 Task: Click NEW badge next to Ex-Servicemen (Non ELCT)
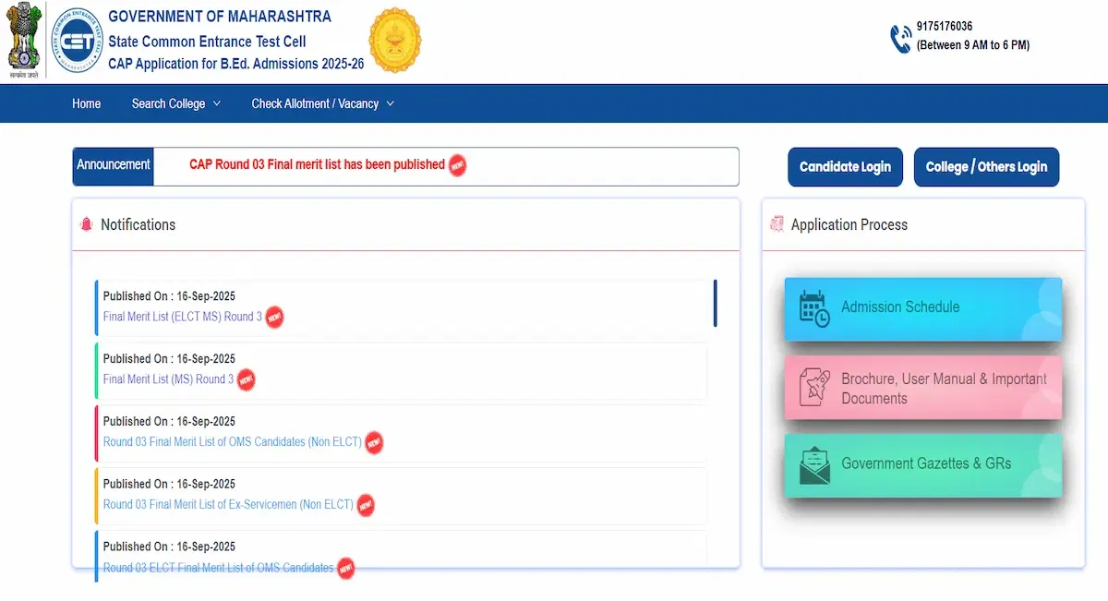366,505
